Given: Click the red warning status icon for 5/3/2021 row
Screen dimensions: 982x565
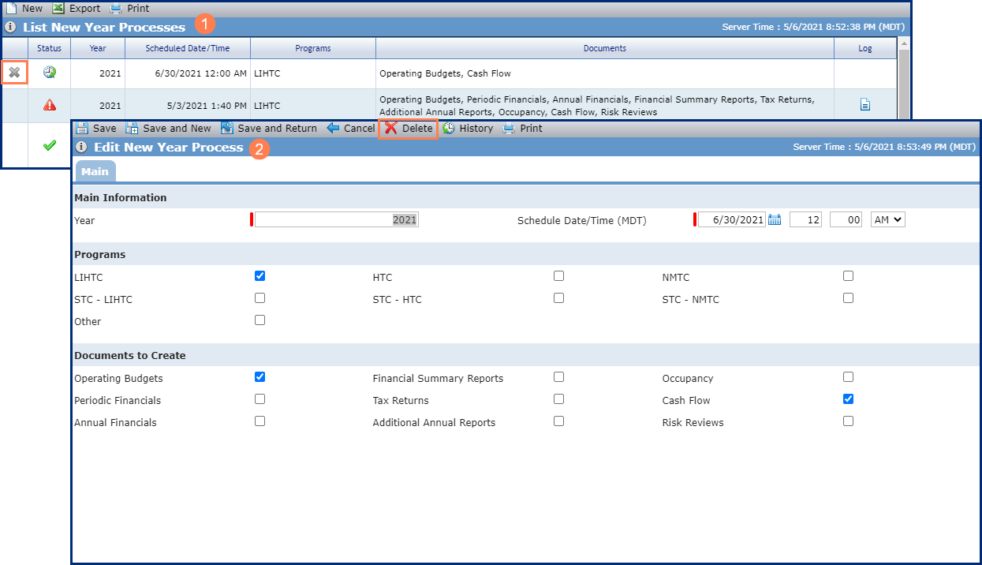Looking at the screenshot, I should click(x=50, y=105).
